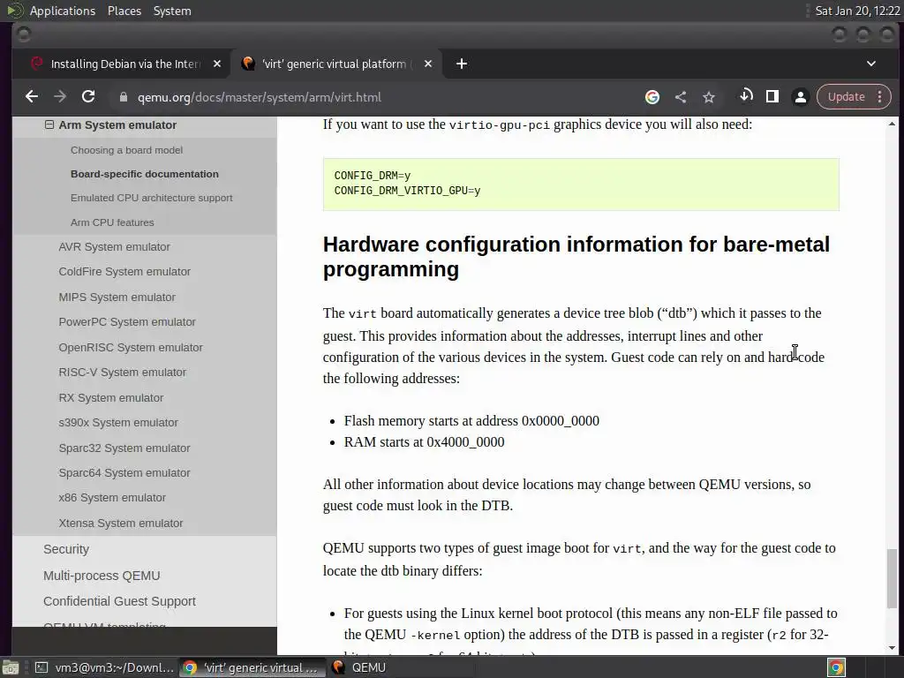904x678 pixels.
Task: Click Hardware configuration information heading
Action: click(x=576, y=257)
